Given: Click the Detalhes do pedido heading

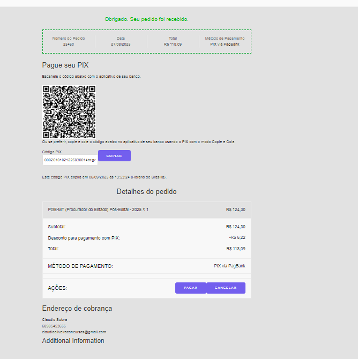Looking at the screenshot, I should pos(146,191).
